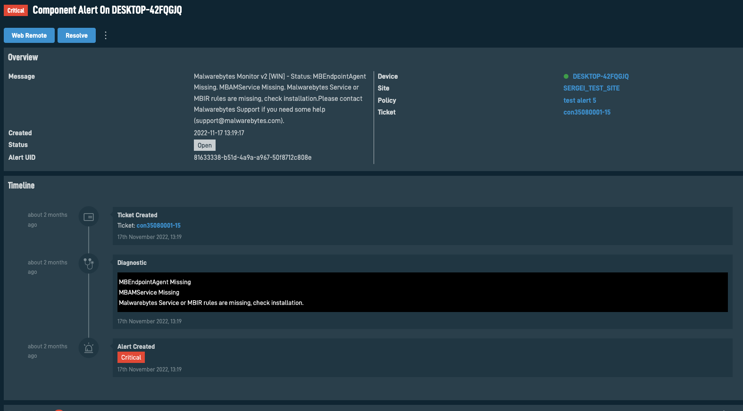The height and width of the screenshot is (411, 743).
Task: Click the 'Malwarebytes Service or MBIR rules' line
Action: pyautogui.click(x=211, y=303)
